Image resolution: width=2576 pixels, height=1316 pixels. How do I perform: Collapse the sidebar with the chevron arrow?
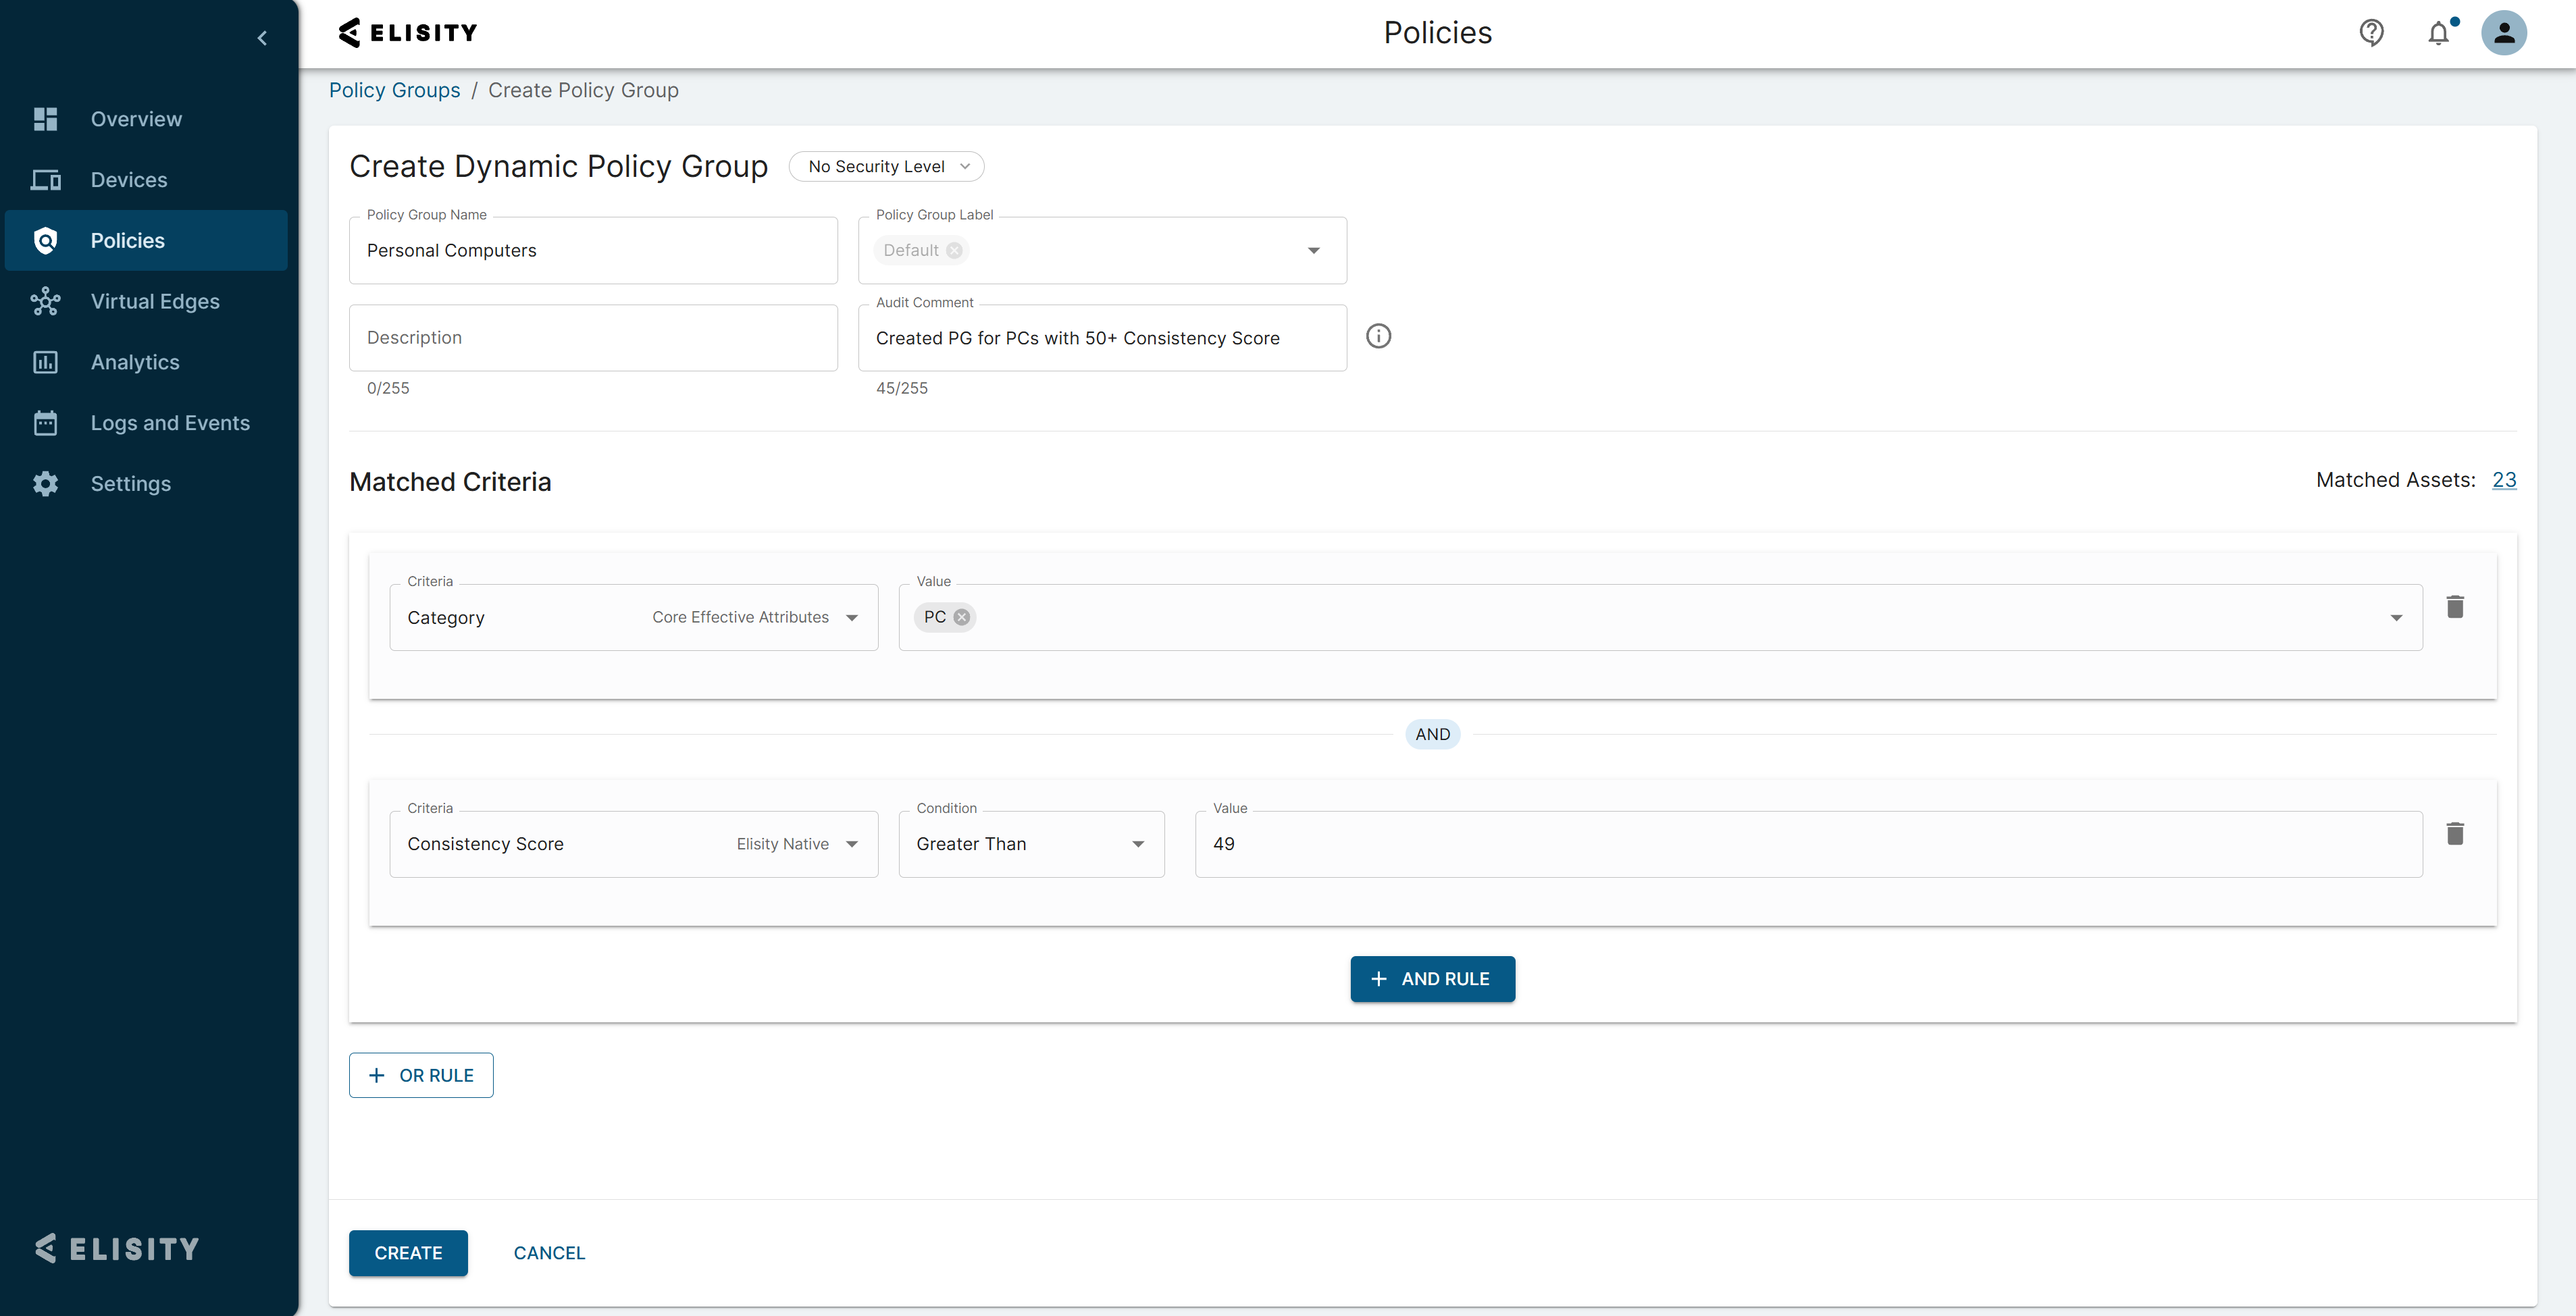262,38
